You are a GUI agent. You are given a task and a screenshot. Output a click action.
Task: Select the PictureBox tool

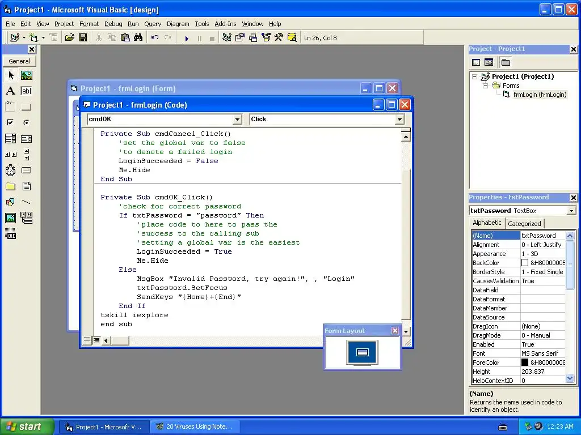click(x=26, y=75)
